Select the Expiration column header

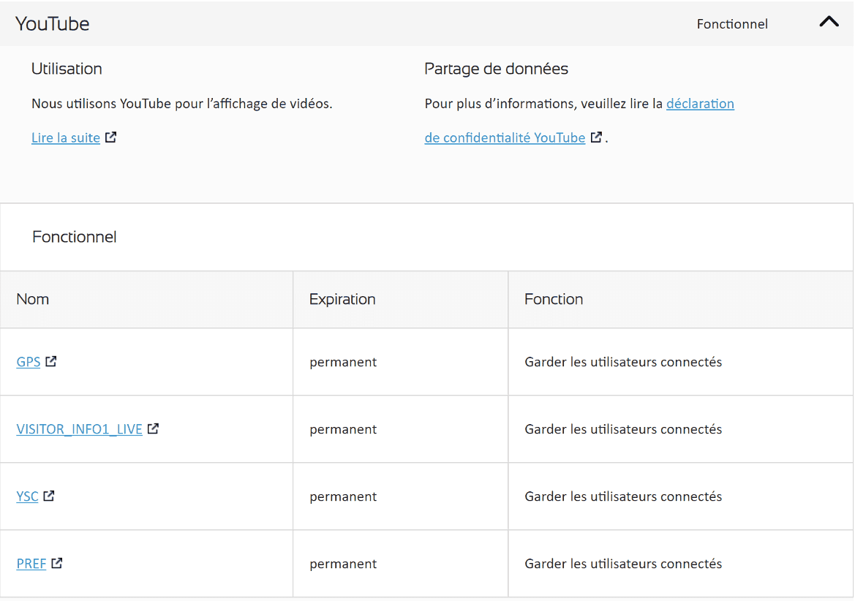342,299
